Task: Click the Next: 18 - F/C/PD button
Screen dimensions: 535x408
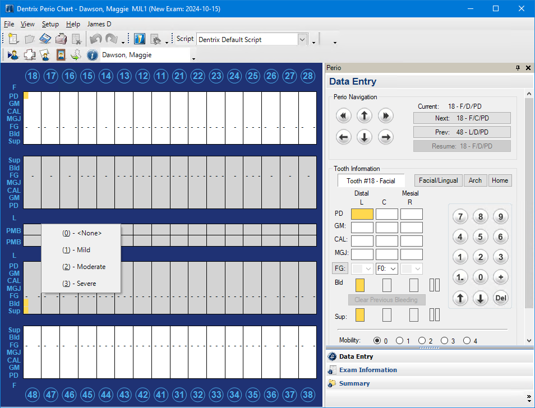Action: (x=462, y=118)
